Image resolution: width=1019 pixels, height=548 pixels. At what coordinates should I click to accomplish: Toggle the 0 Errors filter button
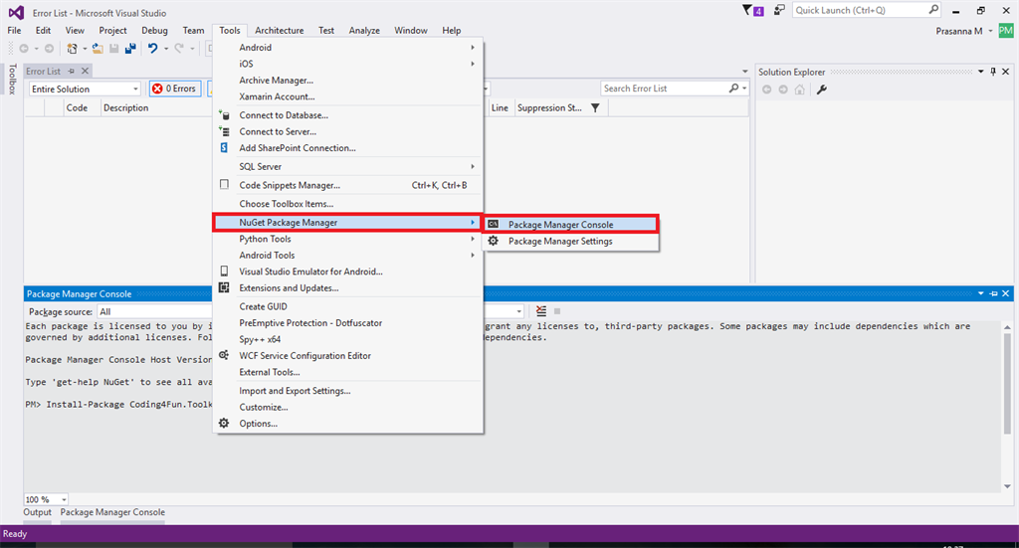click(175, 89)
